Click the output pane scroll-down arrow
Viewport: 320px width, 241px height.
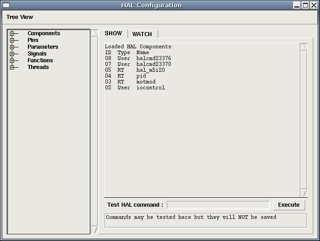[x=303, y=193]
